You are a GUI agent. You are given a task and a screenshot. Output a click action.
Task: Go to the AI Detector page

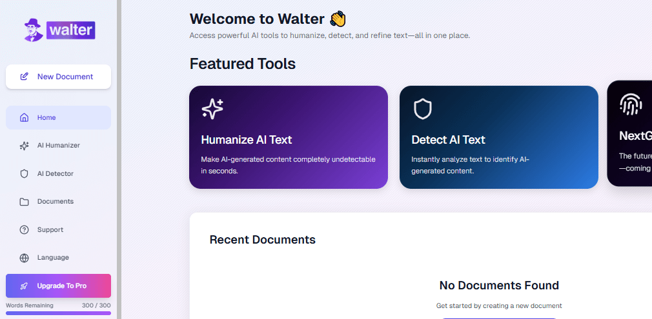58,173
